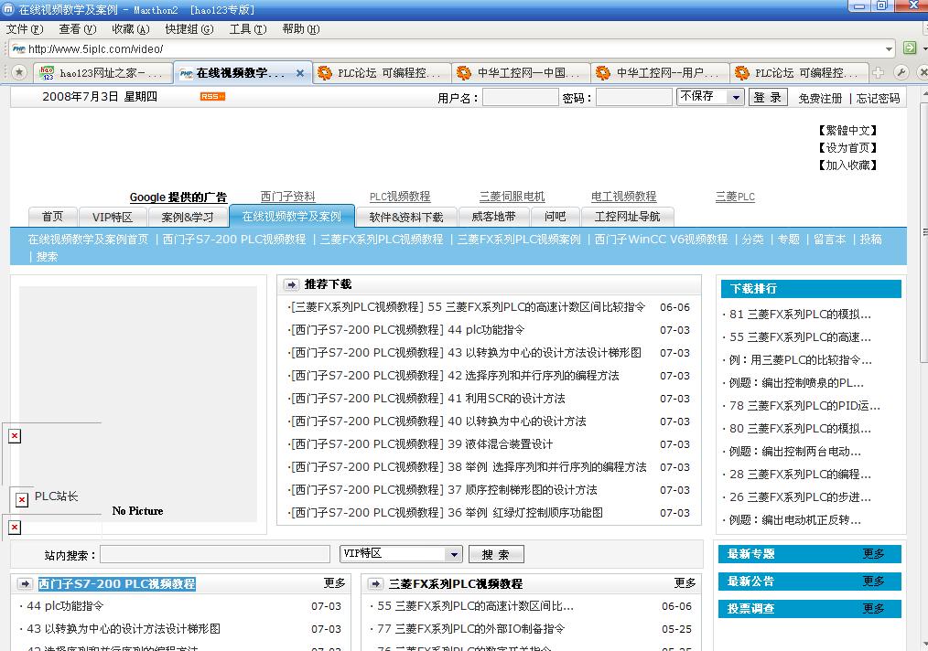This screenshot has width=928, height=651.
Task: Open the address bar history dropdown
Action: coord(889,48)
